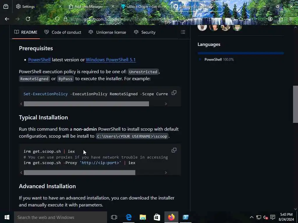This screenshot has height=223, width=298.
Task: Click the Search the web and Windows box
Action: coord(61,217)
